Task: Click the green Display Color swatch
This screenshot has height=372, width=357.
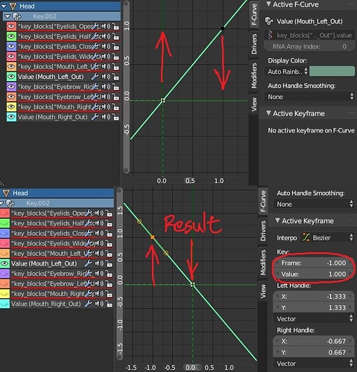Action: point(332,71)
